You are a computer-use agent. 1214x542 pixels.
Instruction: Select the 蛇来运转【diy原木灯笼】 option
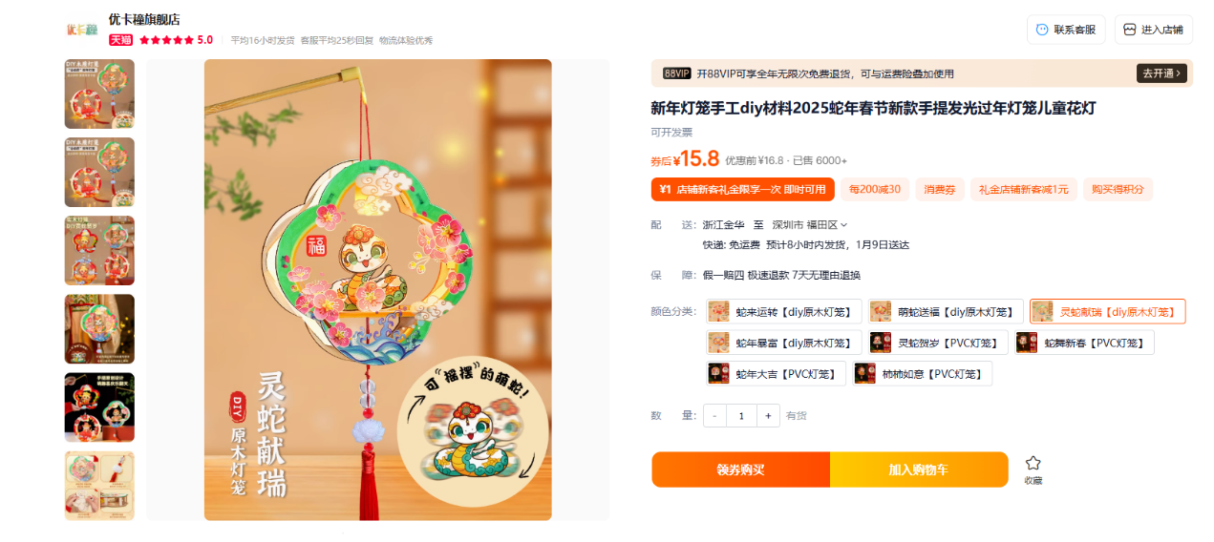pos(784,311)
